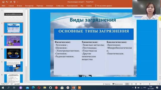This screenshot has width=161, height=90.
Task: Select slide 4 gas flame thumbnail
Action: point(13,54)
